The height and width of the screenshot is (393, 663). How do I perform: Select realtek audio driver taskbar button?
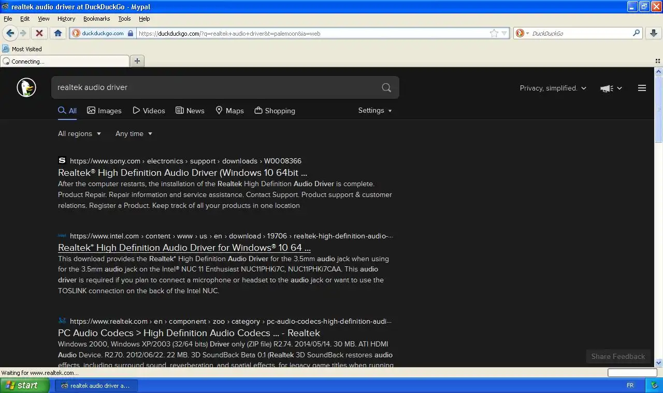point(96,385)
